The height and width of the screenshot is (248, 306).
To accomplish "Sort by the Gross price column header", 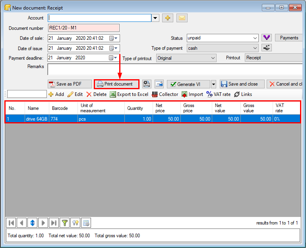I will coord(196,108).
